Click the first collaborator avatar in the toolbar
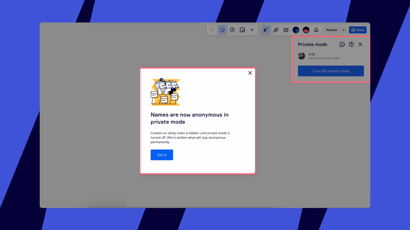 [296, 30]
